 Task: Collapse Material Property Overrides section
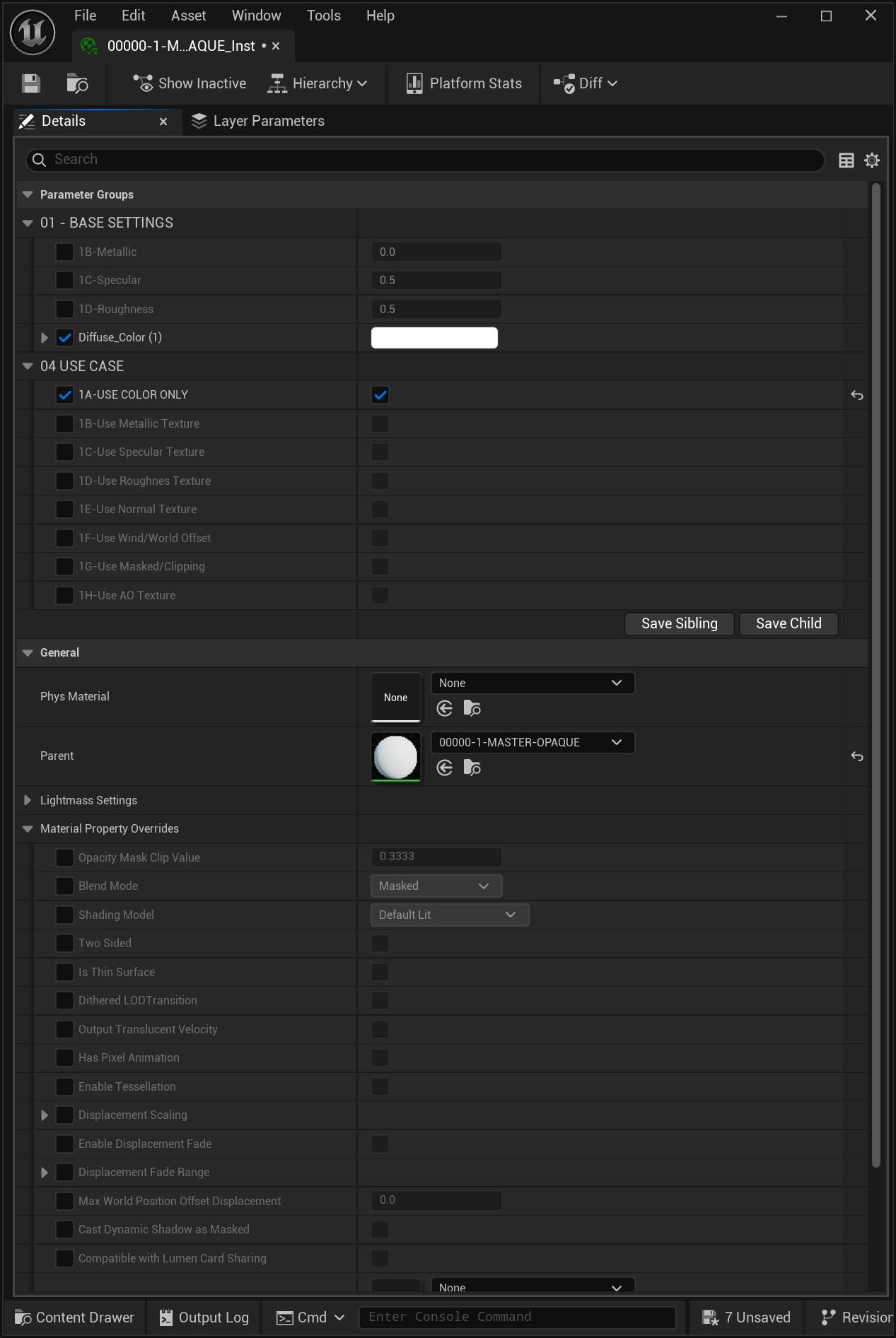click(28, 828)
